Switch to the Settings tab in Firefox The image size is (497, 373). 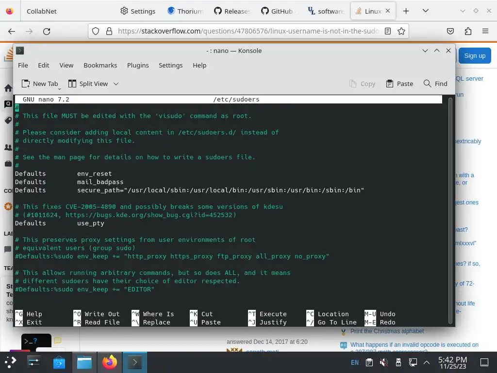click(138, 11)
